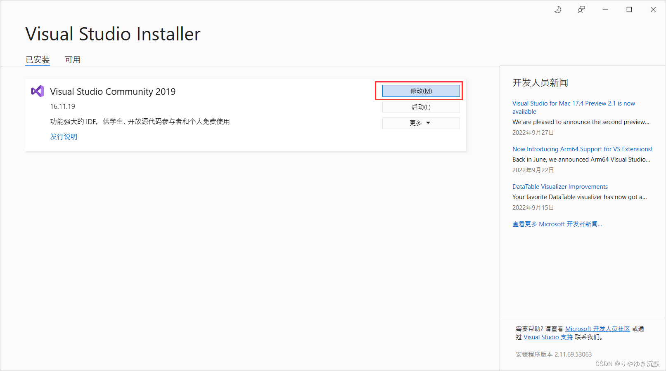Screen dimensions: 666x371
Task: Expand the 更多 dropdown menu
Action: [x=420, y=122]
